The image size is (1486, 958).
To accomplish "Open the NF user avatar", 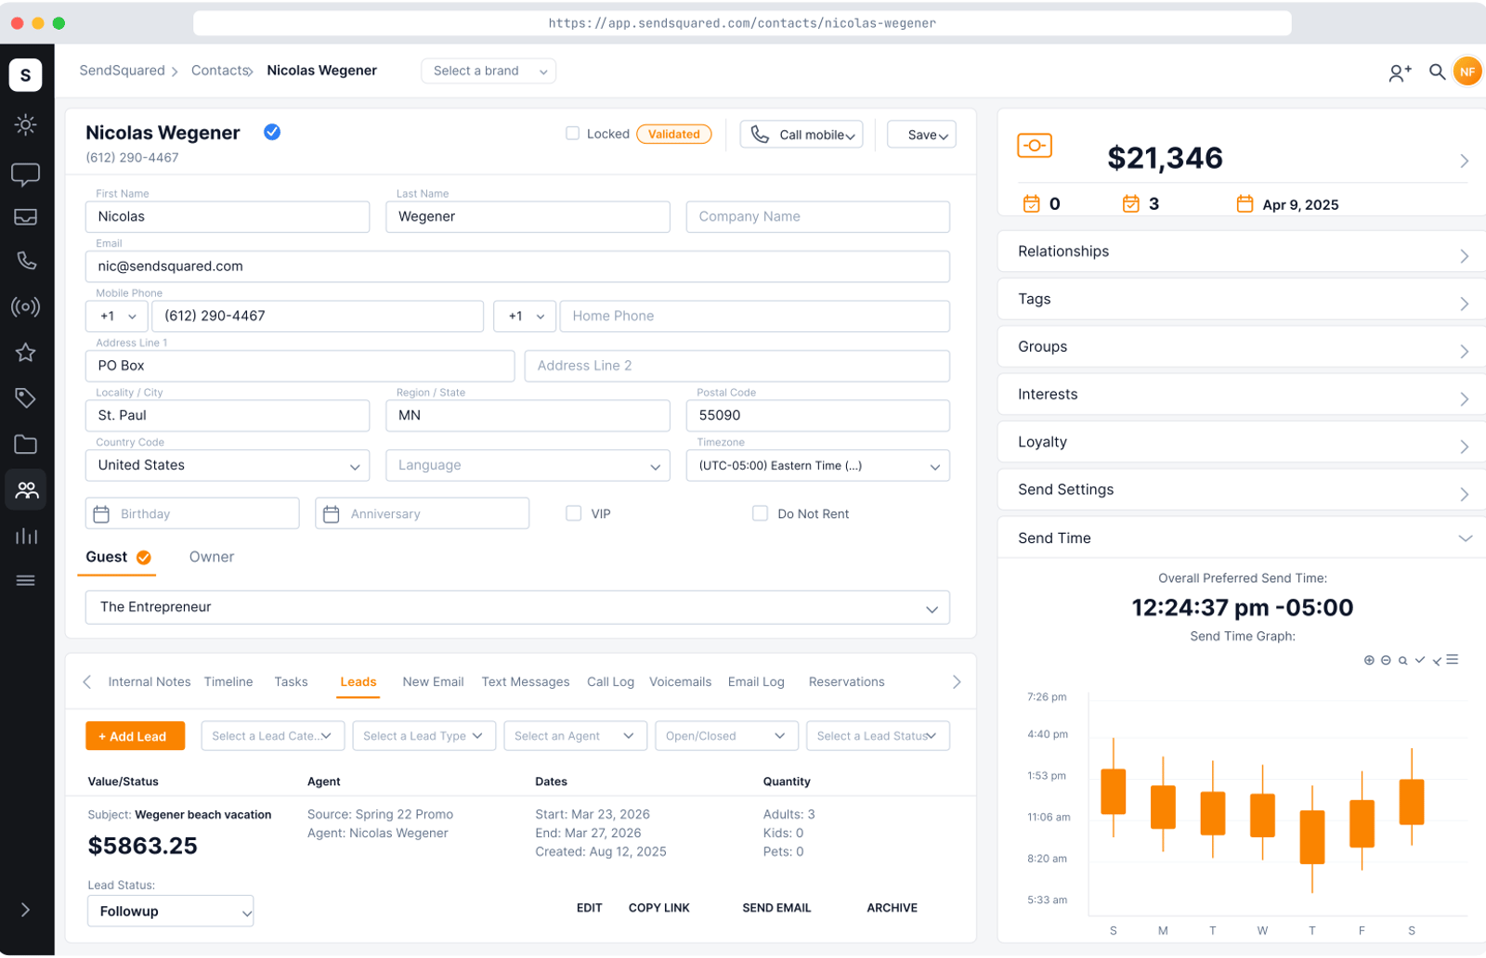I will 1467,71.
